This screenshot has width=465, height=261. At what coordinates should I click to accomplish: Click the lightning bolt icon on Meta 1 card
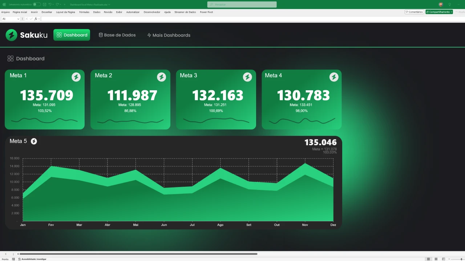coord(76,77)
